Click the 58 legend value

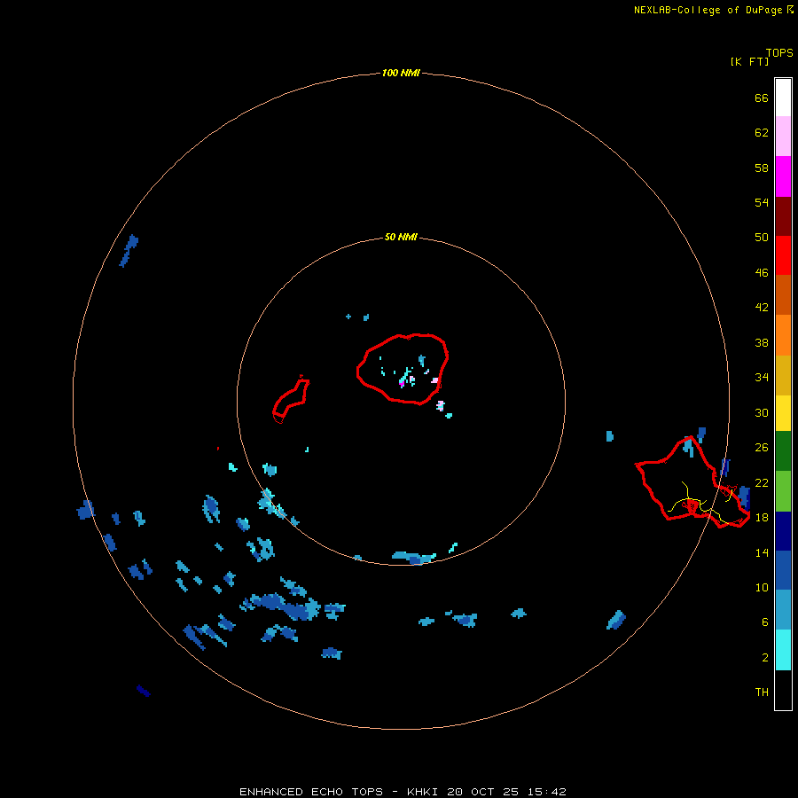coord(762,168)
